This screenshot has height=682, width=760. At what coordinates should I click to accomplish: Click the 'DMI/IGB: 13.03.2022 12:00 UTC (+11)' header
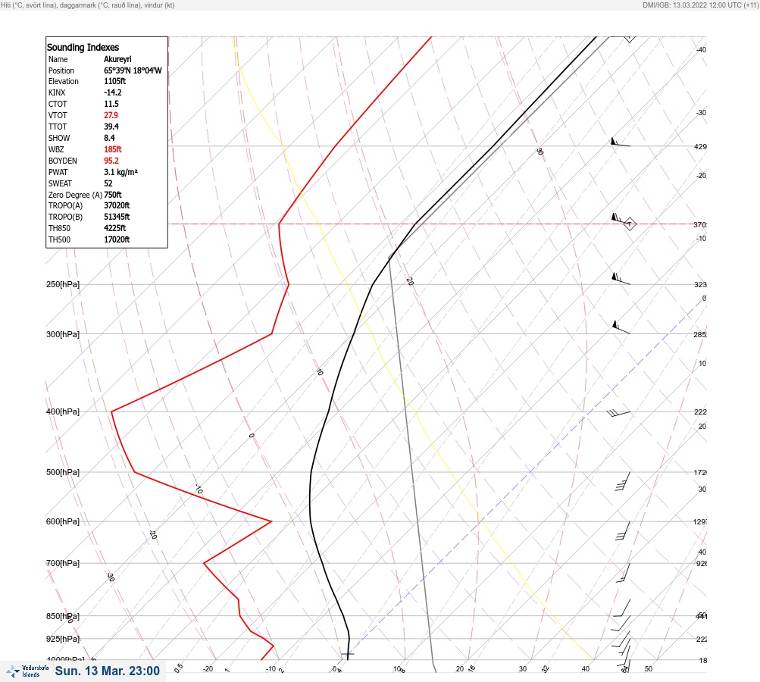pos(700,5)
